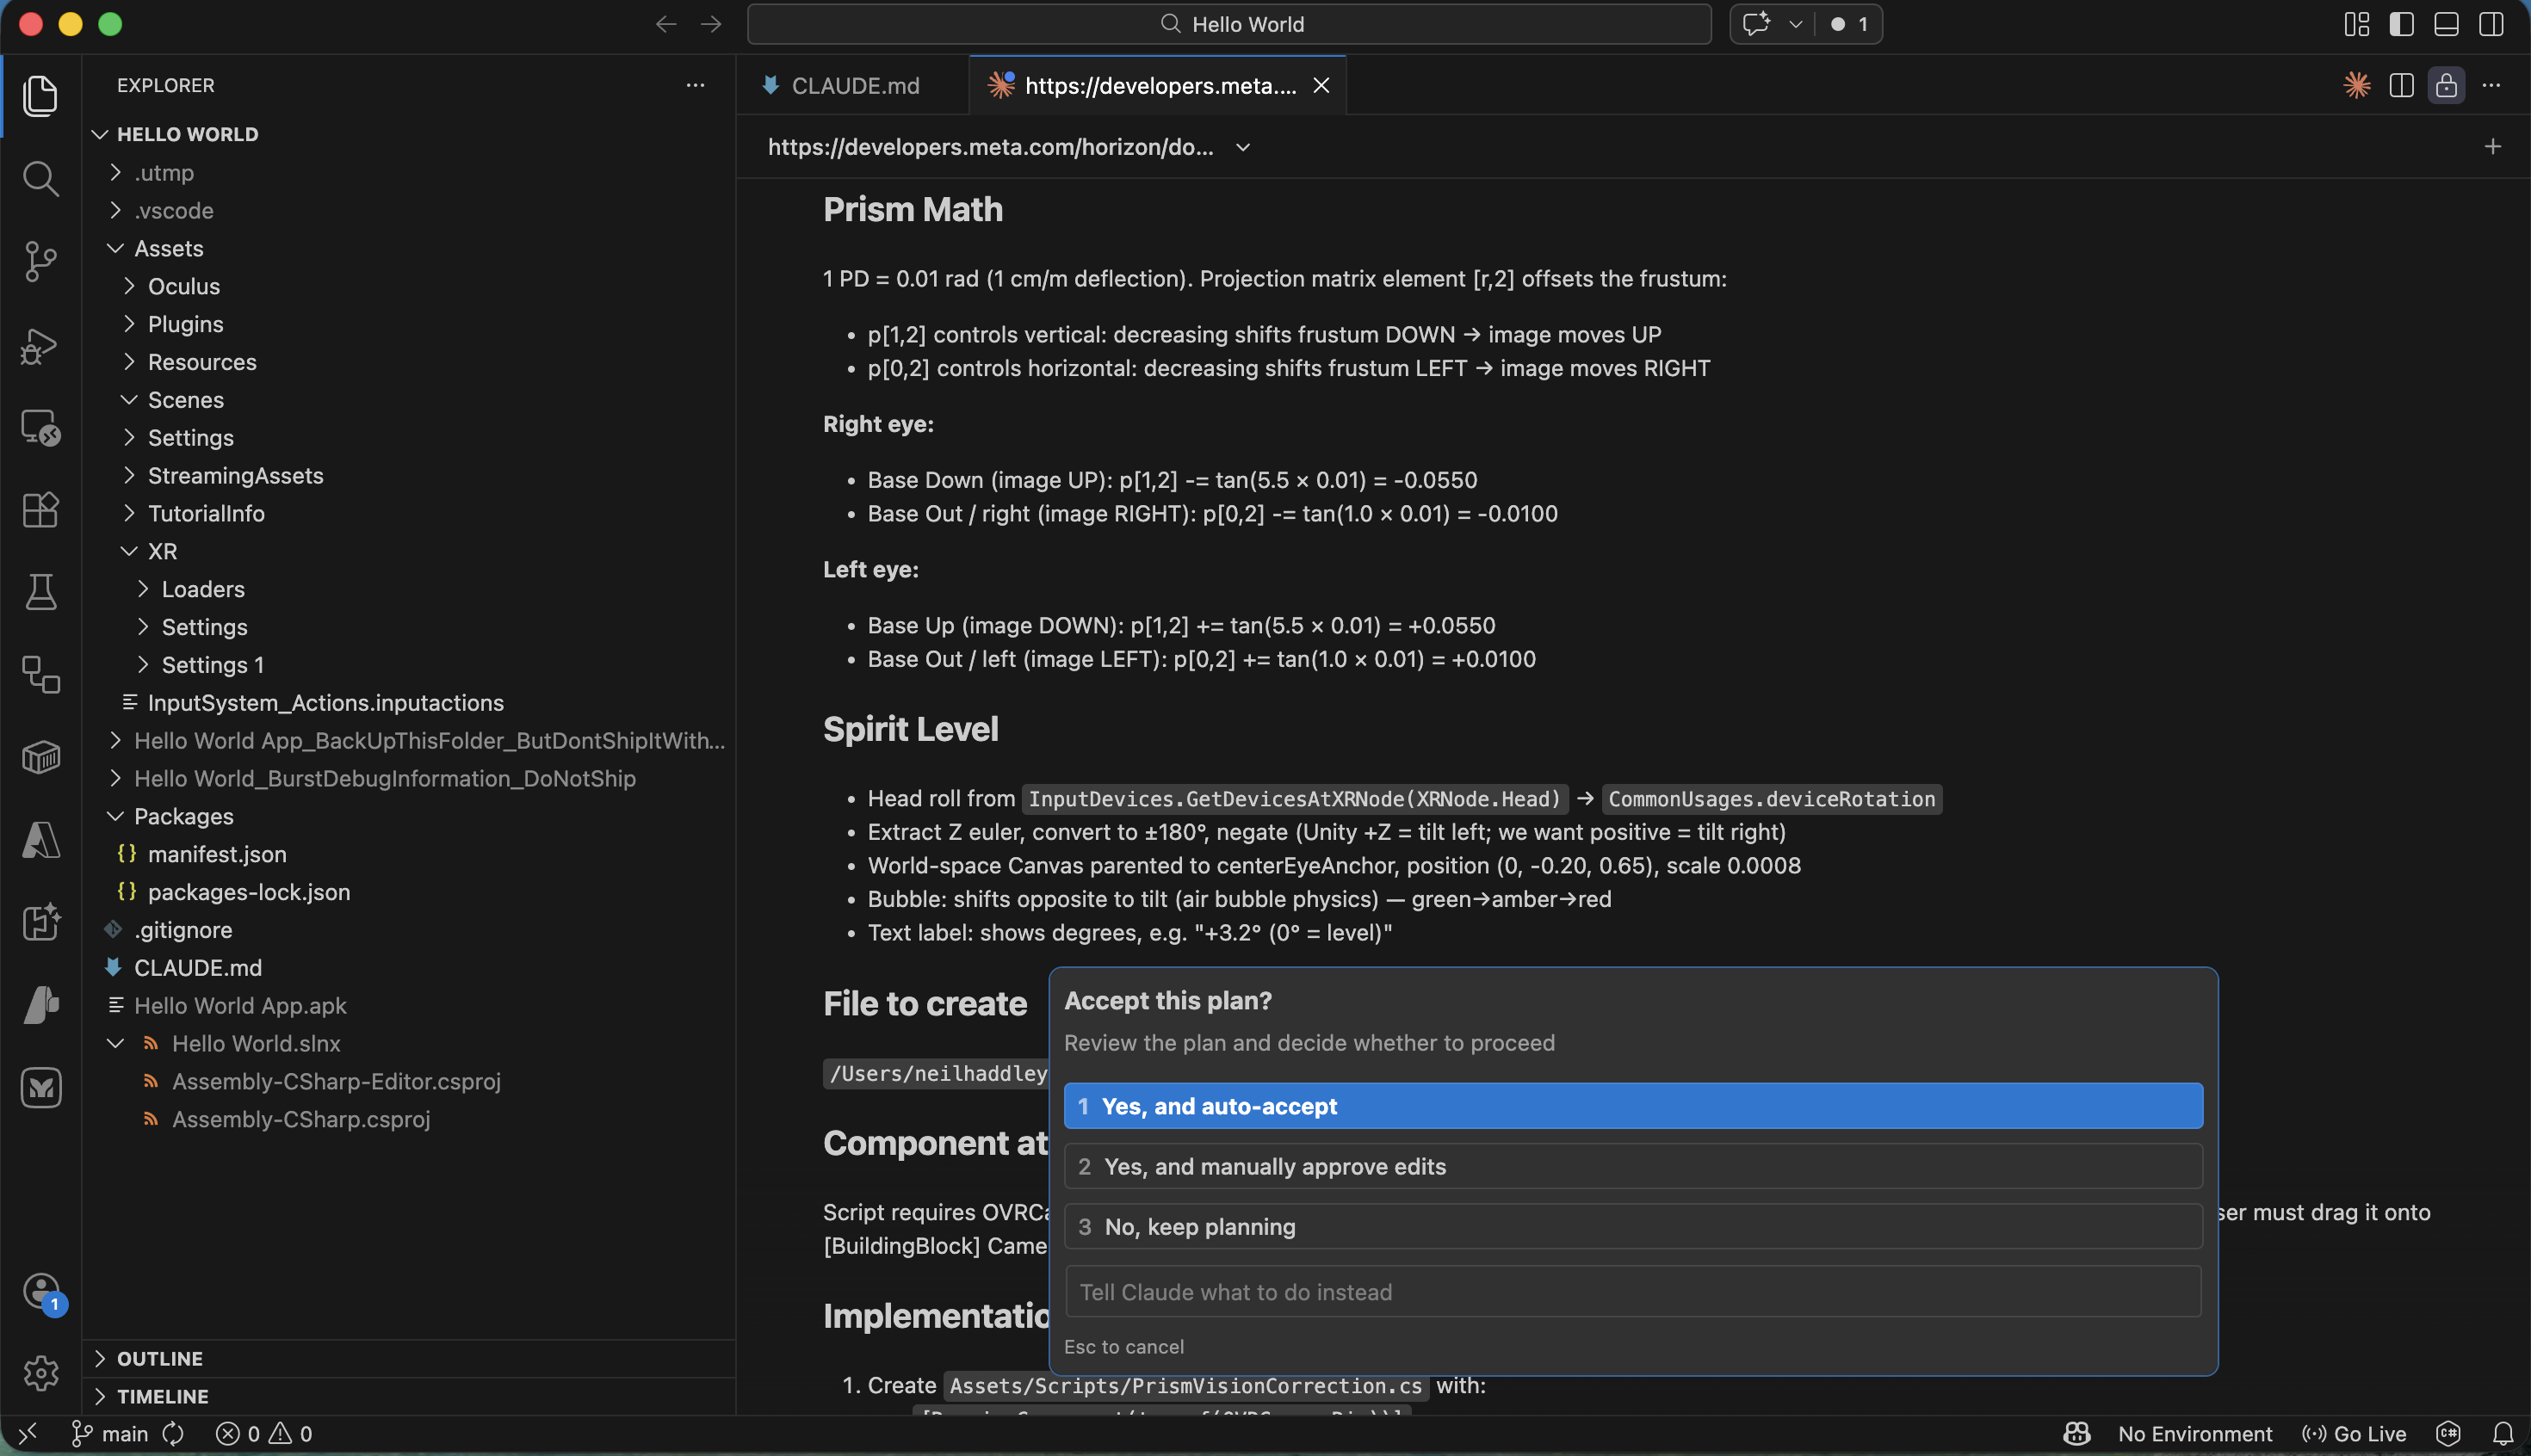Open the Accounts icon showing one badge
This screenshot has height=1456, width=2531.
click(x=41, y=1291)
